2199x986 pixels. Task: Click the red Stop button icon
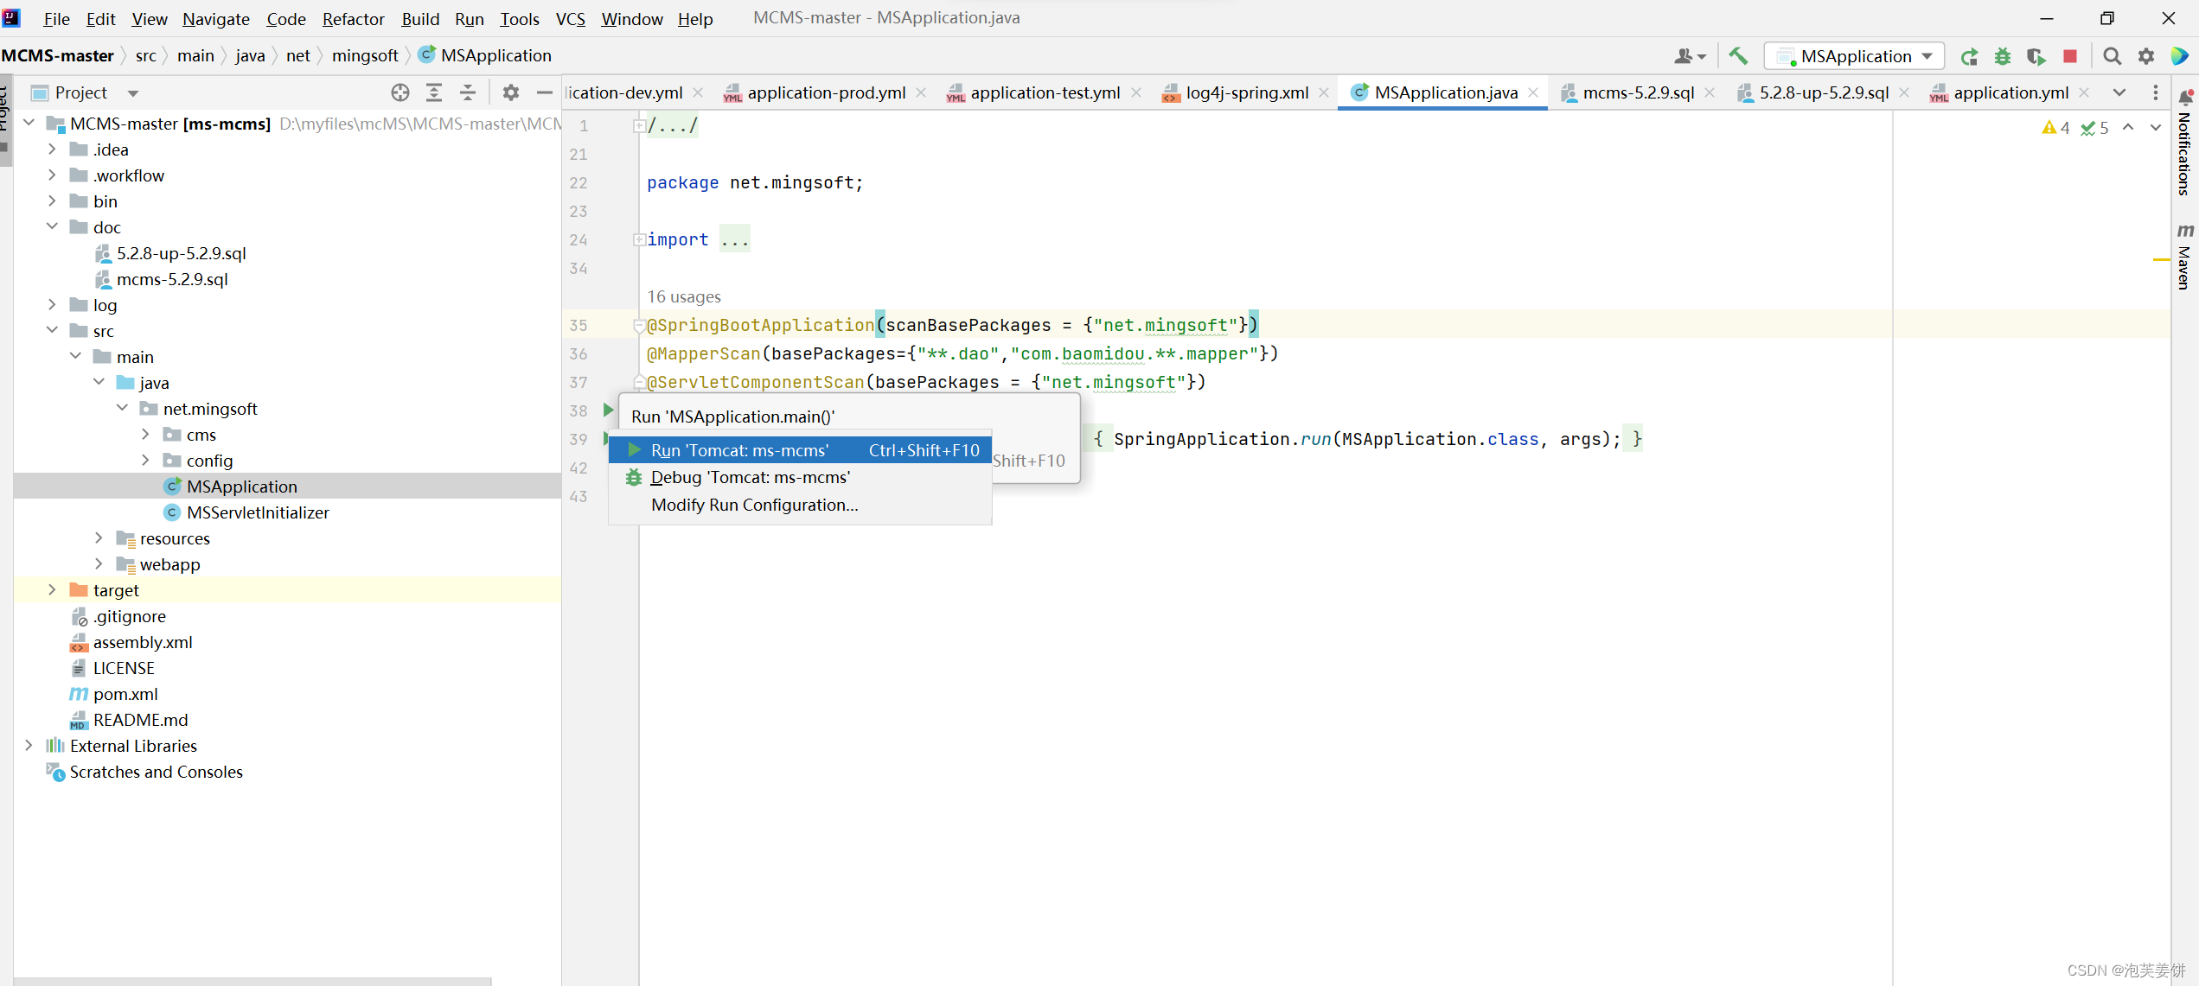tap(2069, 56)
